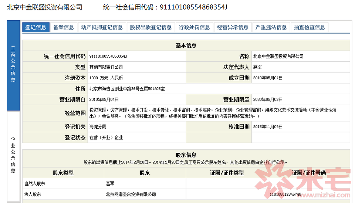The width and height of the screenshot is (355, 203).
Task: Click the legal representative value 高军
Action: pos(257,67)
